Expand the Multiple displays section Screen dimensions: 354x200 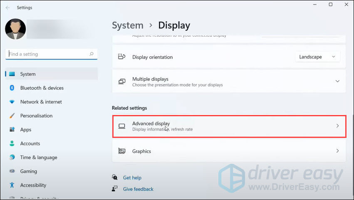coord(337,82)
